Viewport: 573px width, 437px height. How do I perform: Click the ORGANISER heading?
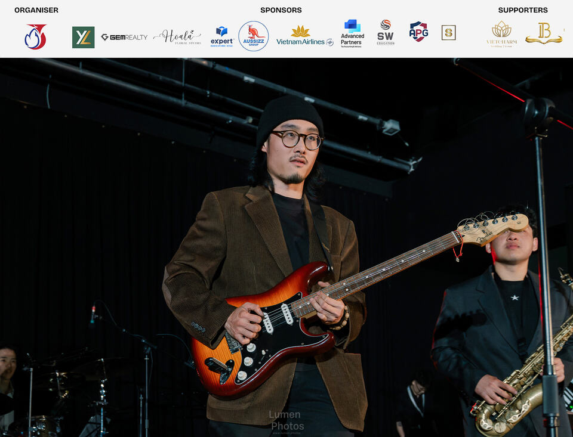36,10
